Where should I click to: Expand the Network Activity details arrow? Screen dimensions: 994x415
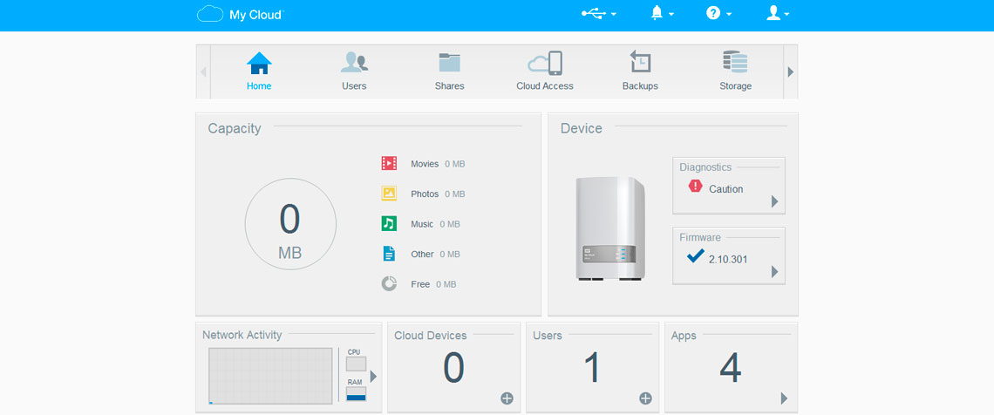[373, 377]
